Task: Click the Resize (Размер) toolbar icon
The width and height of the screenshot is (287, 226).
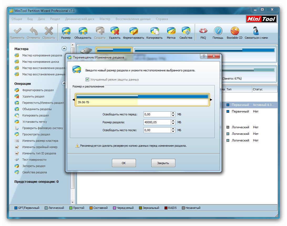Action: pyautogui.click(x=66, y=33)
